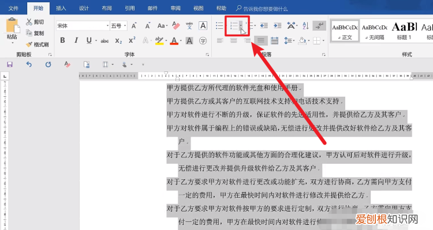Align text right
This screenshot has height=230, width=433.
click(248, 40)
